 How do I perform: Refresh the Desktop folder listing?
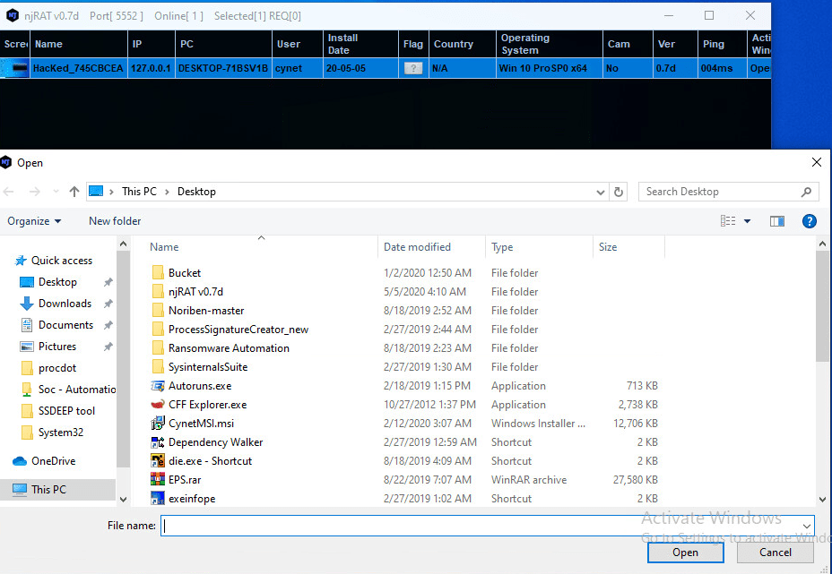618,192
